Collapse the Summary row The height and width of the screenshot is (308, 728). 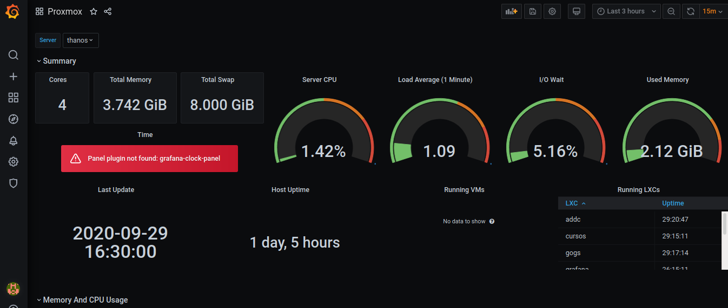57,61
